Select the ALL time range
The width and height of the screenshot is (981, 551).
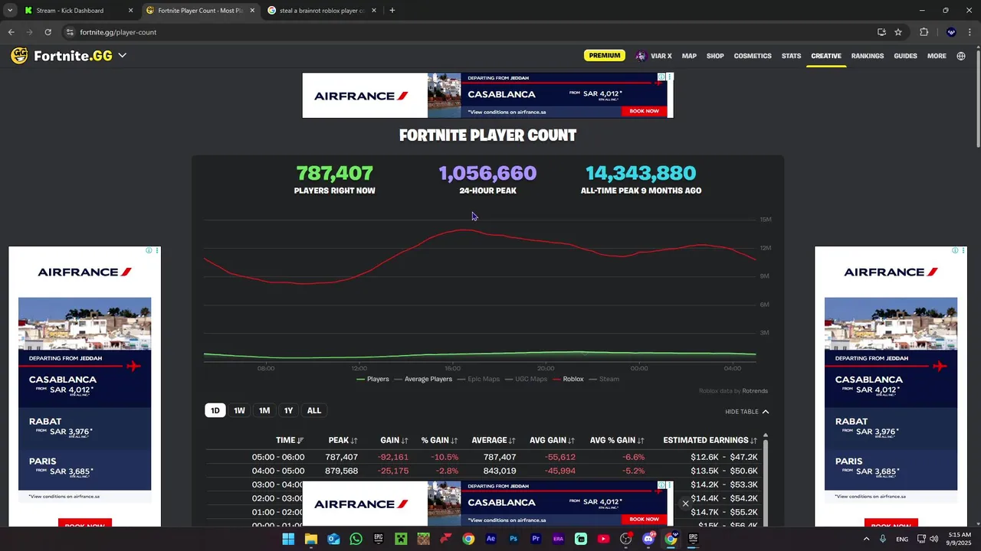pyautogui.click(x=314, y=411)
